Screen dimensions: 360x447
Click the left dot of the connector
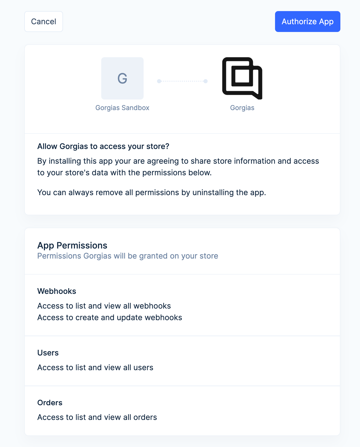click(159, 81)
